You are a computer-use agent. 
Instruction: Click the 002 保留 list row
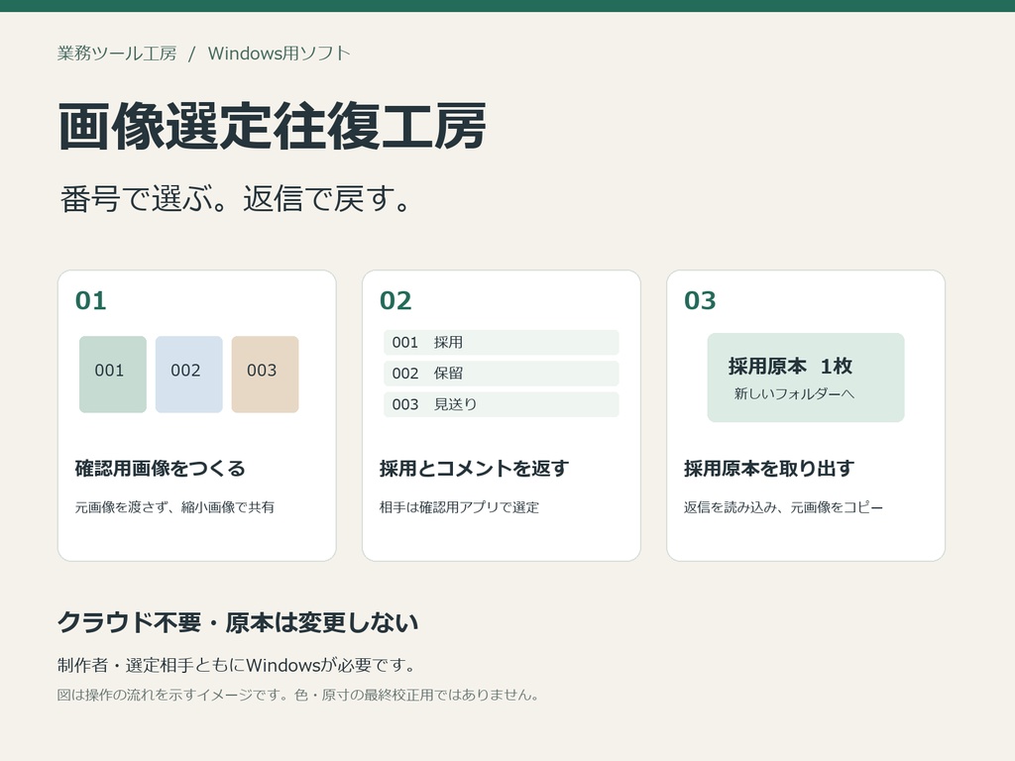point(501,374)
